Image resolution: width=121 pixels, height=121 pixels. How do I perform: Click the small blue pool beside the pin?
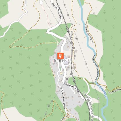coord(65,58)
